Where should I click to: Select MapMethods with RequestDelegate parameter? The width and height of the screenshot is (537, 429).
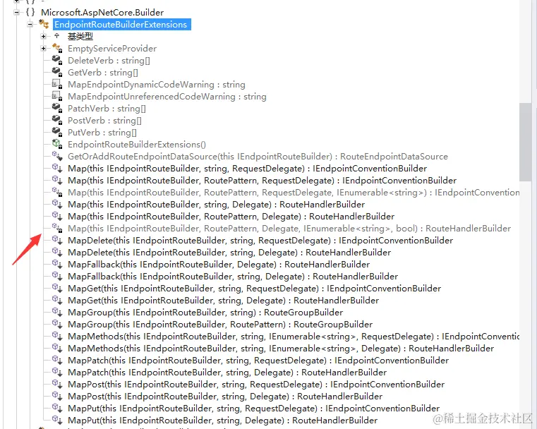click(294, 337)
